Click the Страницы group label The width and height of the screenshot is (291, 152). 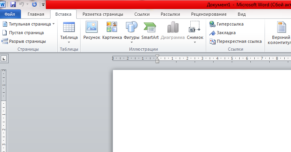28,49
